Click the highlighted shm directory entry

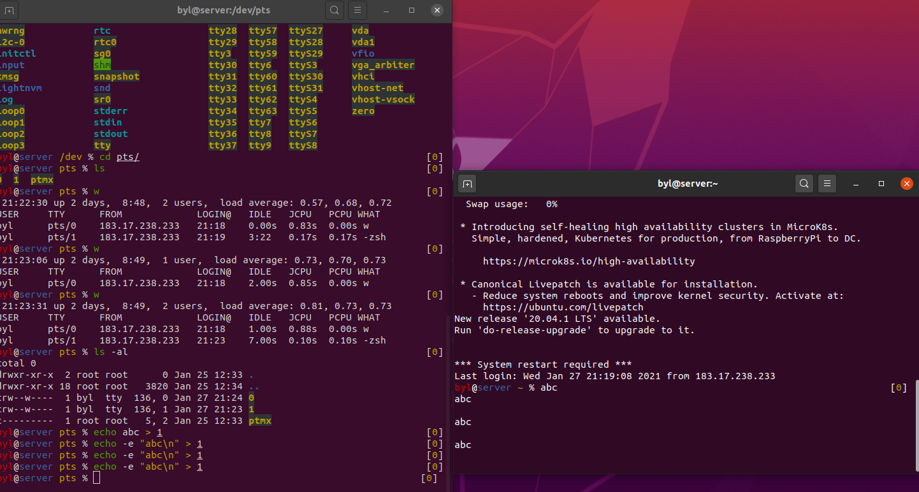102,65
